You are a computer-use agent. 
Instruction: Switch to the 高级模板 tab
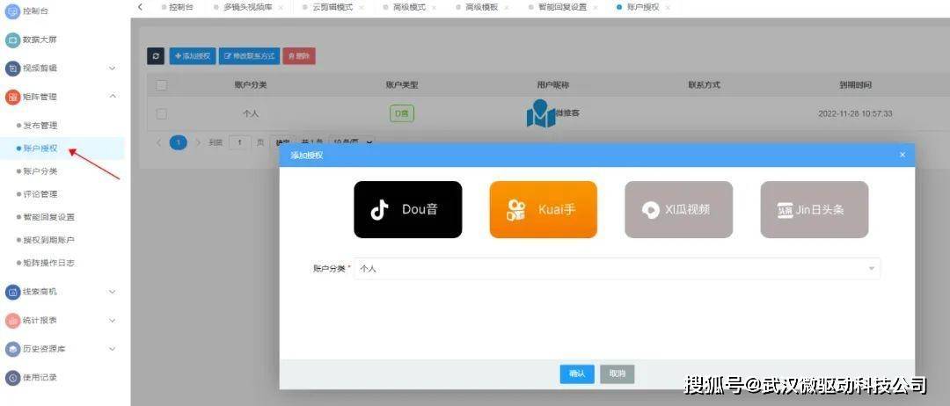pos(481,7)
